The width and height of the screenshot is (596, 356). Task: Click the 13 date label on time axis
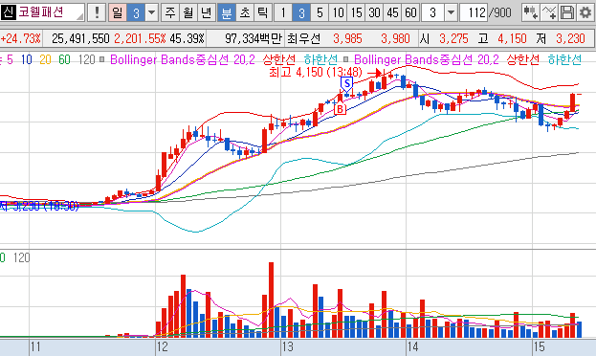coord(288,346)
